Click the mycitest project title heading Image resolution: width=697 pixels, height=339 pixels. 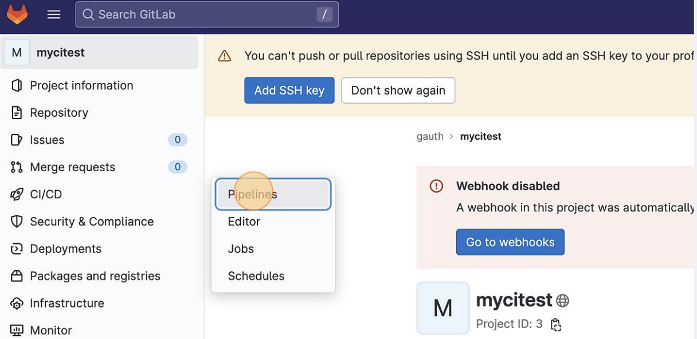coord(514,299)
